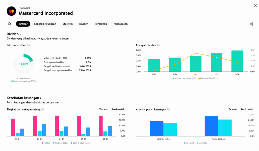The width and height of the screenshot is (259, 151).
Task: Click info icon next to Tingkat dan cakupan utang
Action: point(43,109)
